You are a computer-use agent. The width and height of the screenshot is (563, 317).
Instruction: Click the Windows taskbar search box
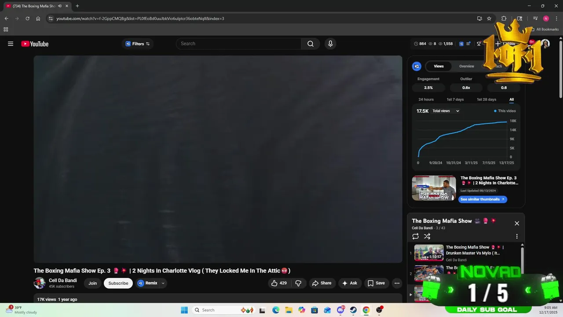(x=223, y=310)
